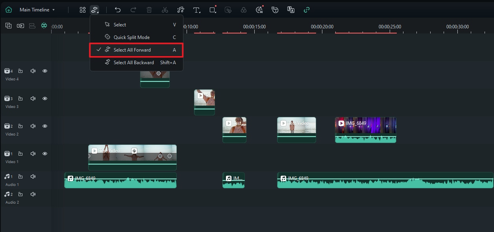Lock the Video 3 track
Viewport: 494px width, 232px height.
point(20,99)
